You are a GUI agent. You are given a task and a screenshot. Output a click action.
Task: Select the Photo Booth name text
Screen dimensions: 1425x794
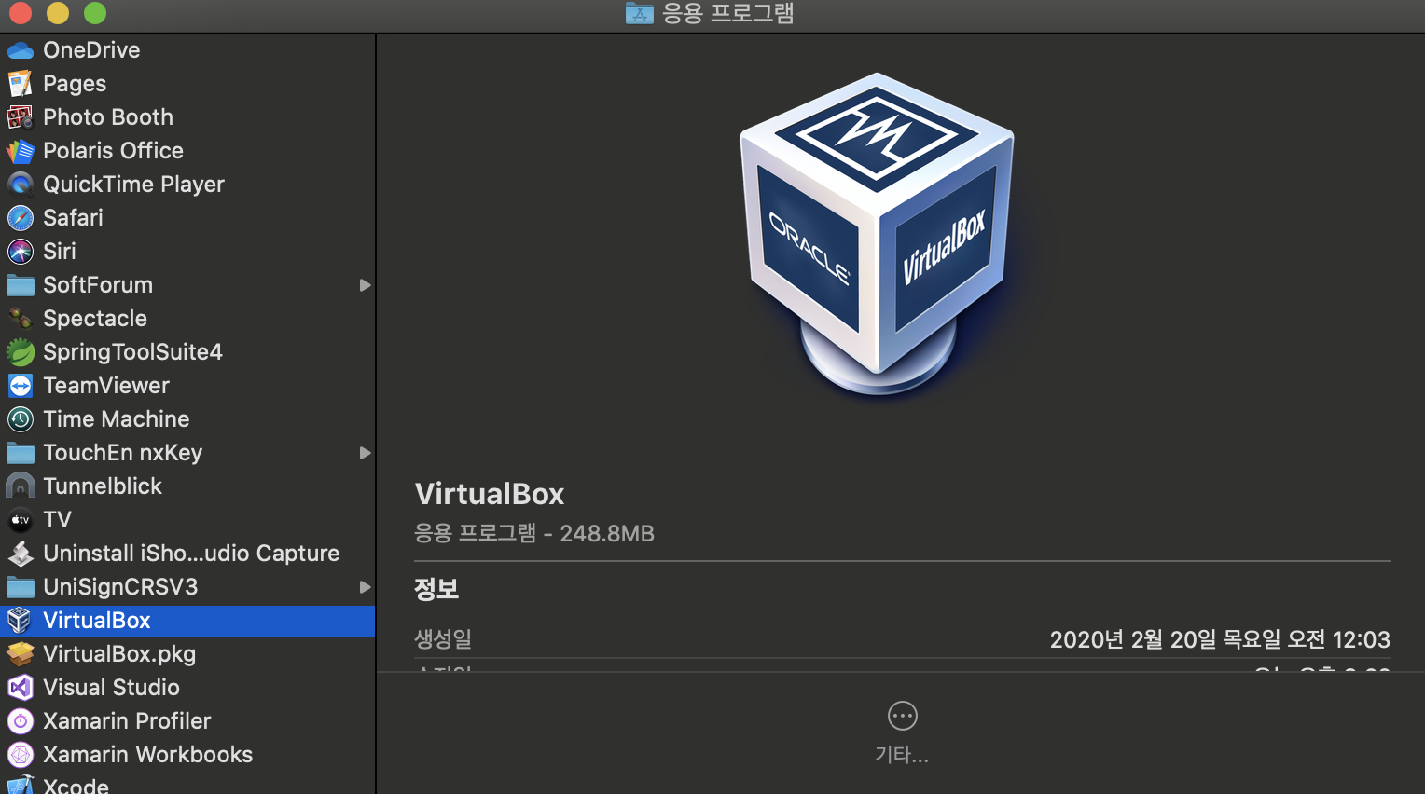point(108,117)
